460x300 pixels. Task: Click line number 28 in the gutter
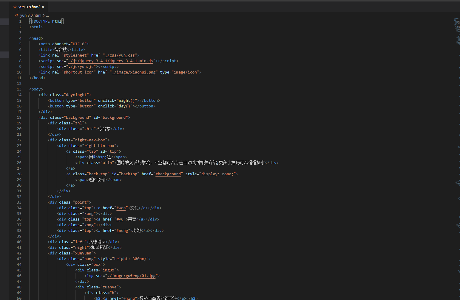coord(19,174)
